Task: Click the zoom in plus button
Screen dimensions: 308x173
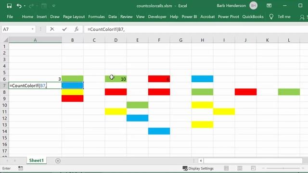Action: (303, 168)
